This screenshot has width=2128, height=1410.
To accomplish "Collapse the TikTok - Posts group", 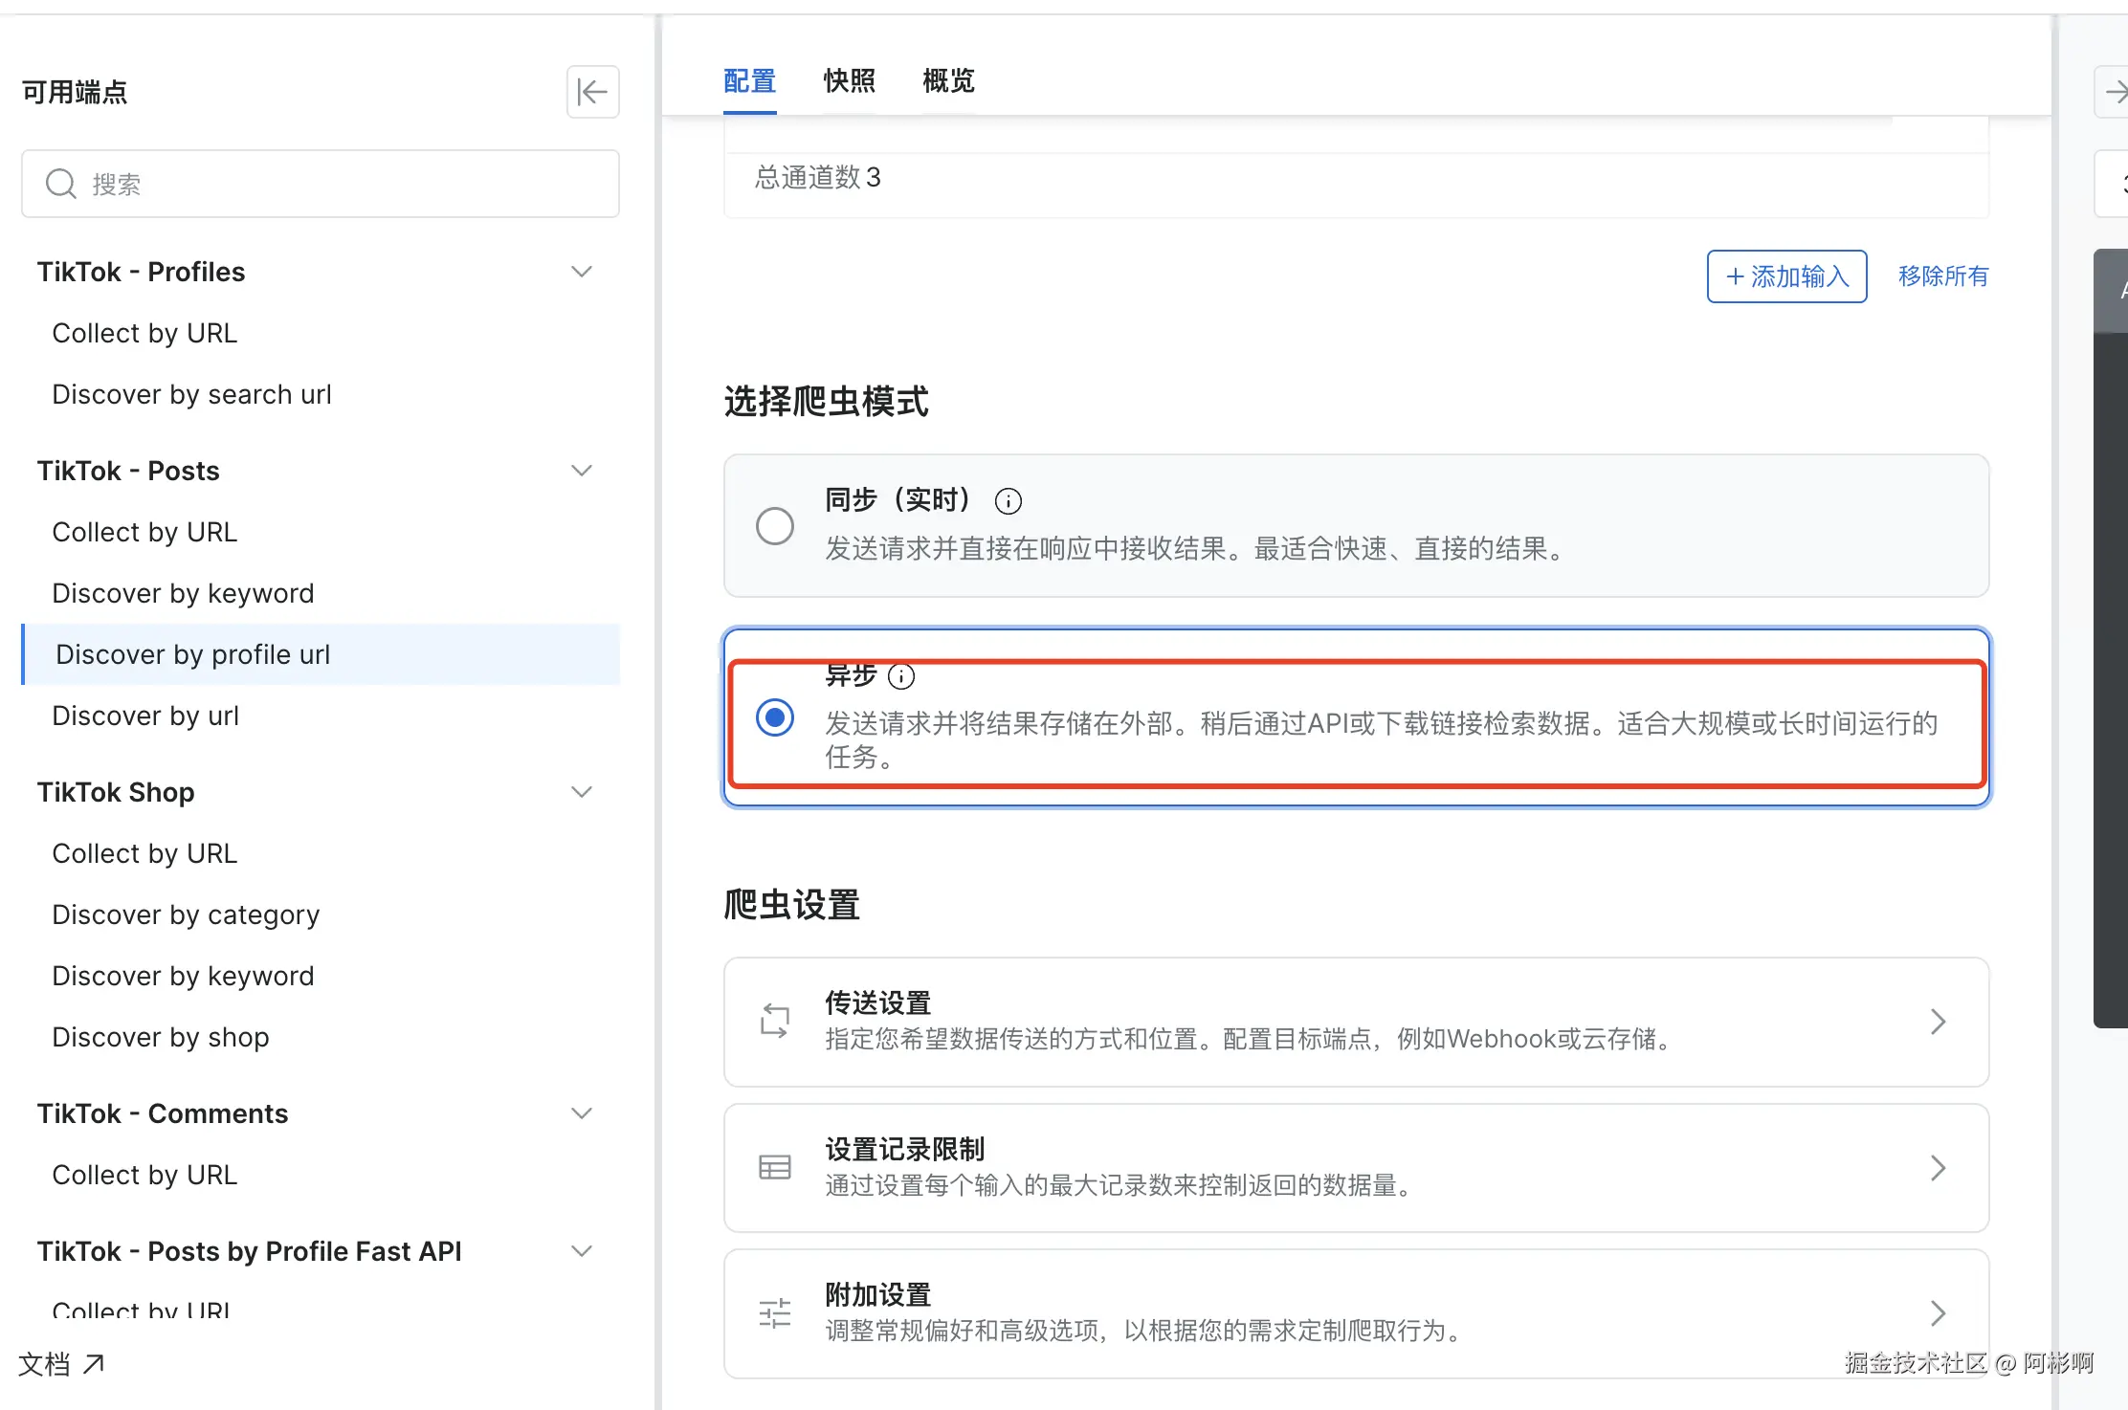I will pos(581,471).
